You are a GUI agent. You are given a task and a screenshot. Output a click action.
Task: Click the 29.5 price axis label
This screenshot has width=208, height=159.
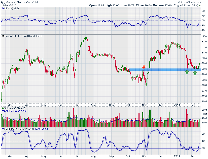click(x=204, y=69)
